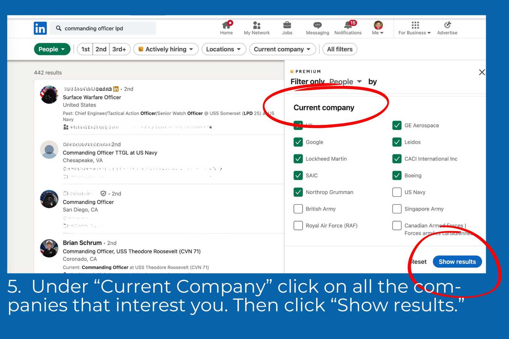Click the All filters button
509x339 pixels.
(x=340, y=49)
